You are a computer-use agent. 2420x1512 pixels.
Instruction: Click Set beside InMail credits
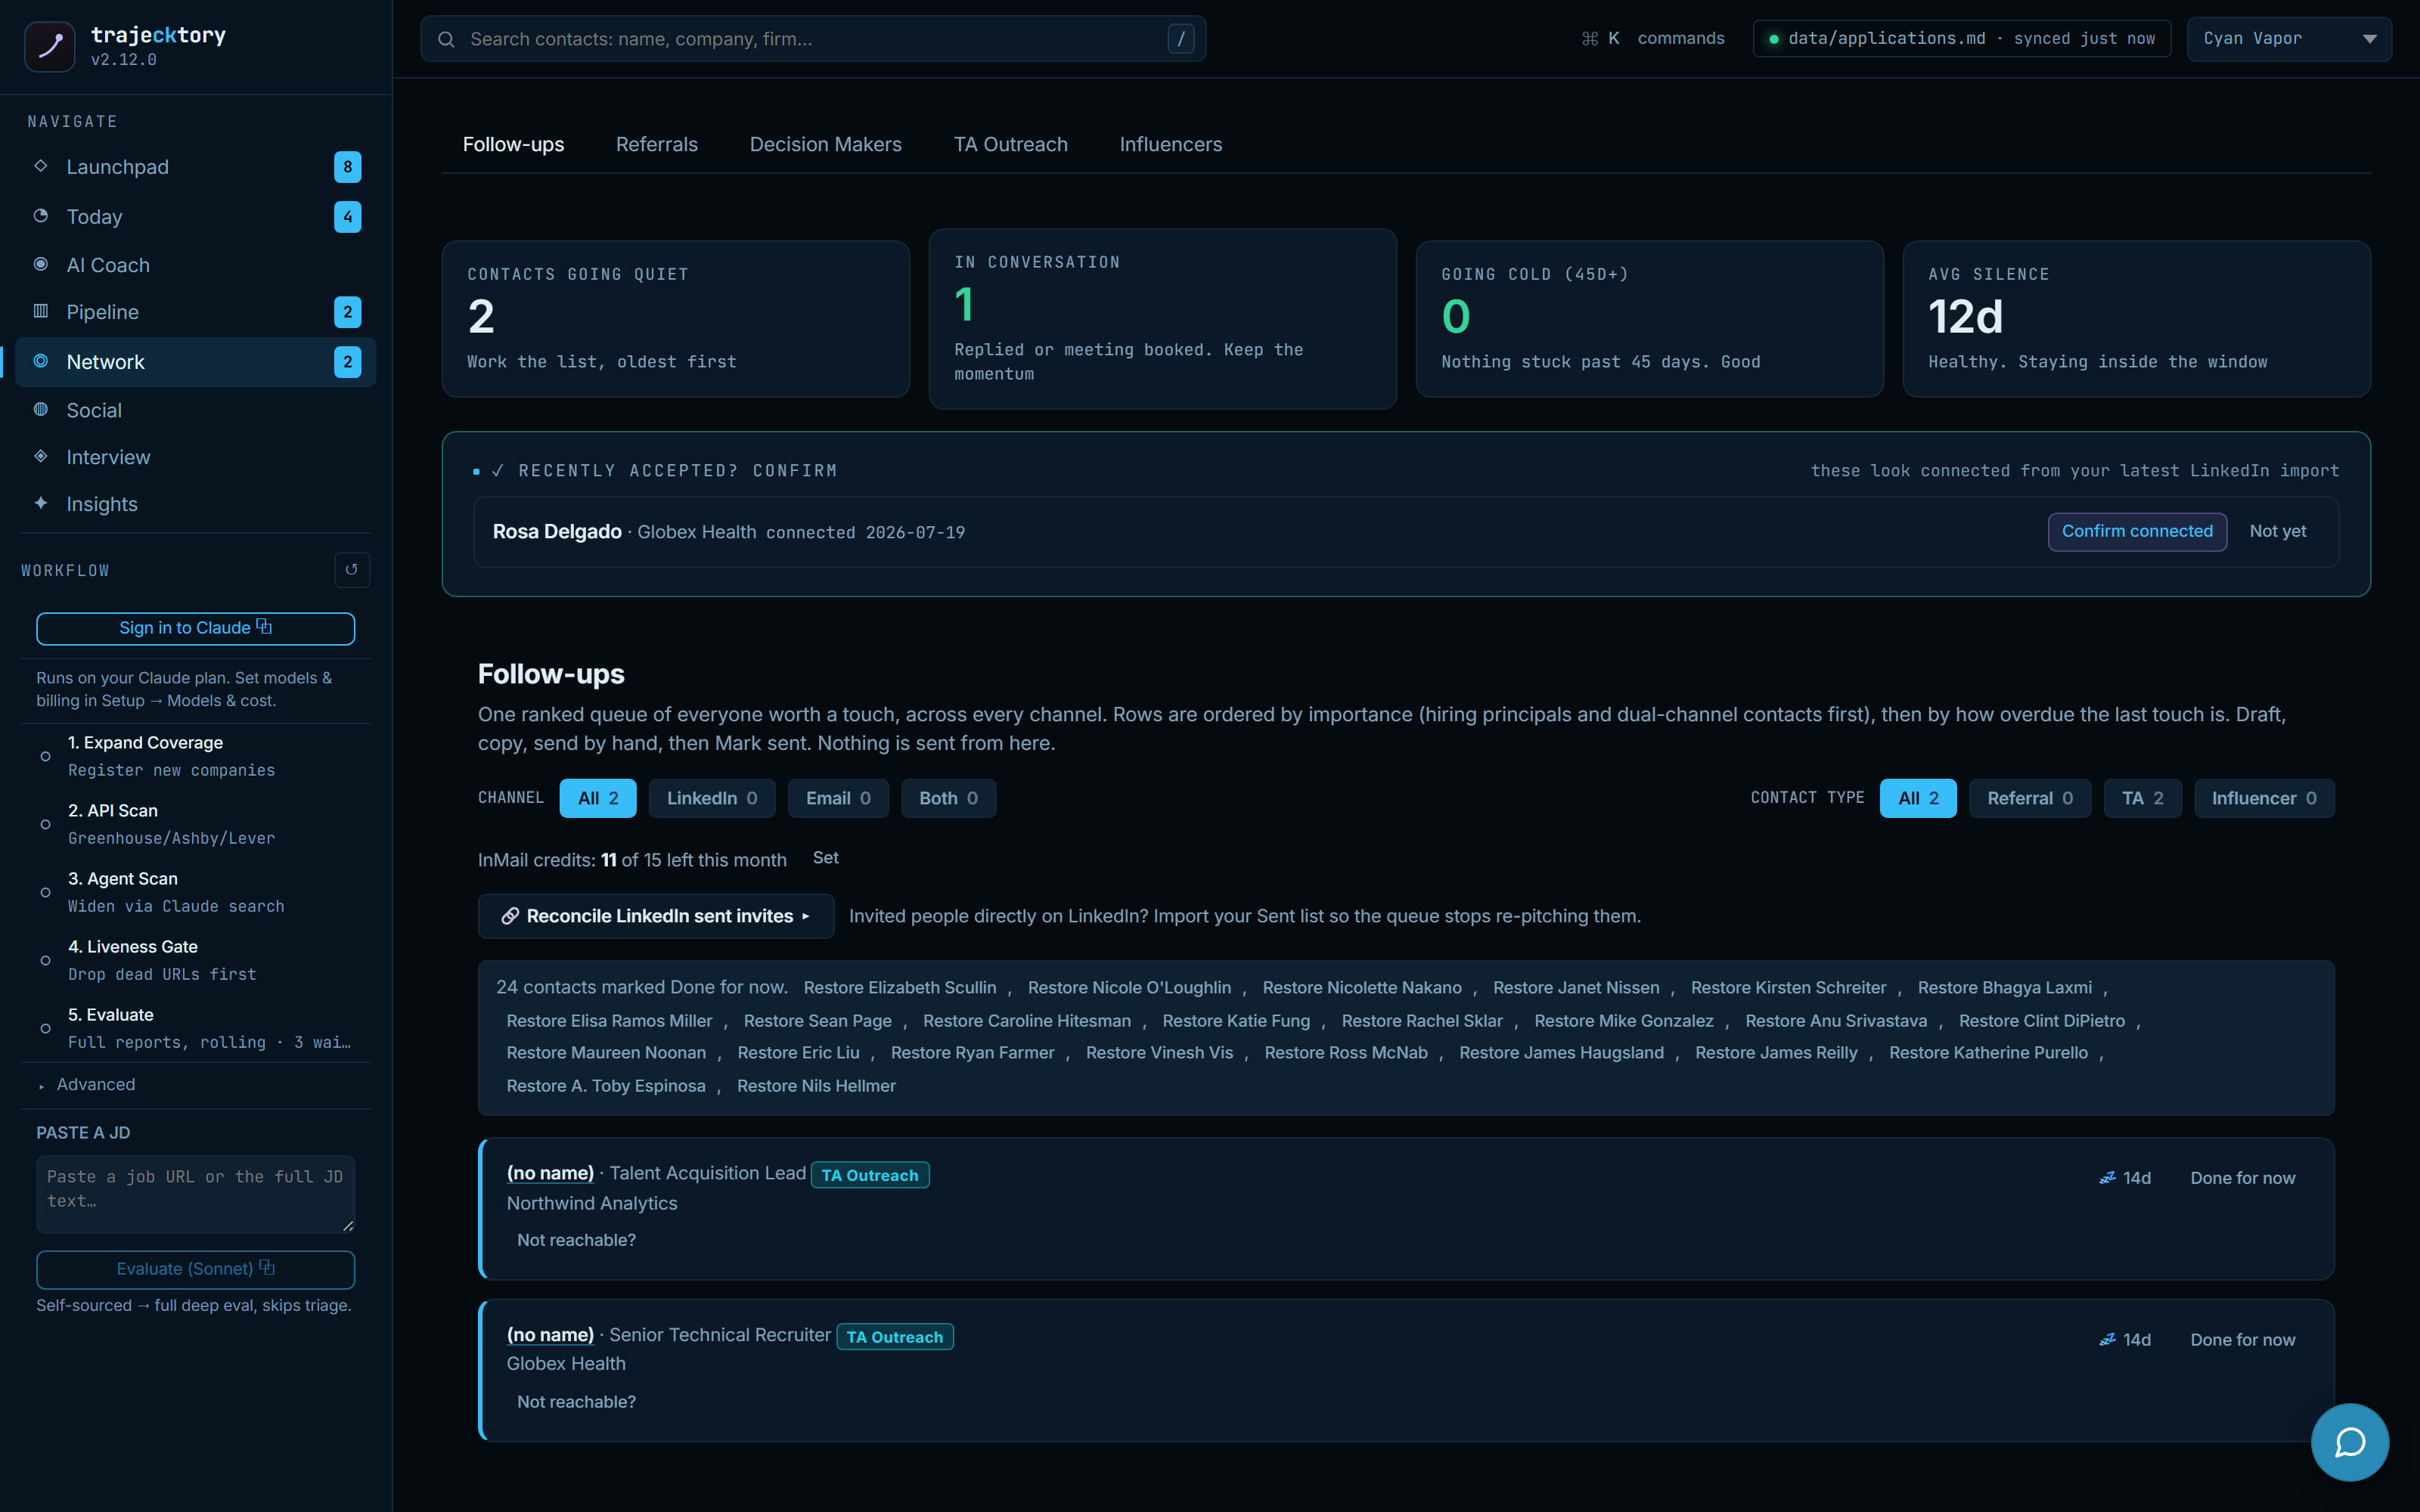(x=825, y=858)
